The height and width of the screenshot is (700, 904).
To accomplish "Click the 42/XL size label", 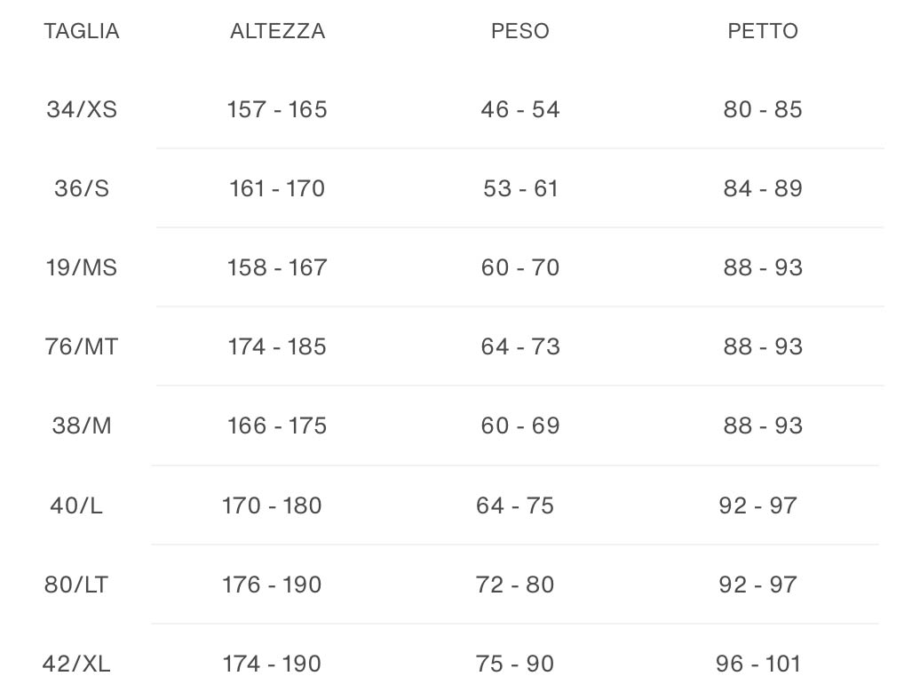I will click(76, 664).
